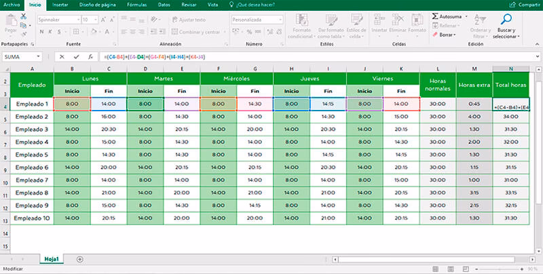Add a new sheet with plus icon
This screenshot has height=274, width=543.
[80, 259]
